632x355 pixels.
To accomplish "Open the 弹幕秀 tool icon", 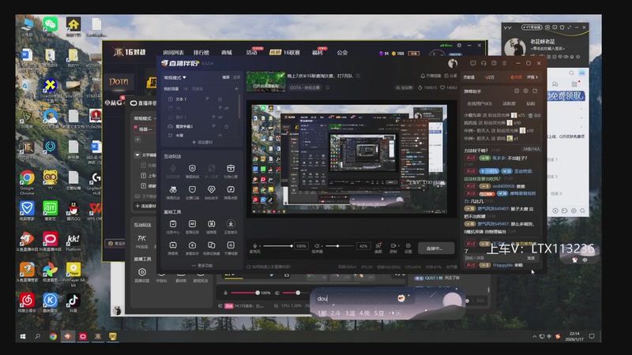I will tap(173, 245).
